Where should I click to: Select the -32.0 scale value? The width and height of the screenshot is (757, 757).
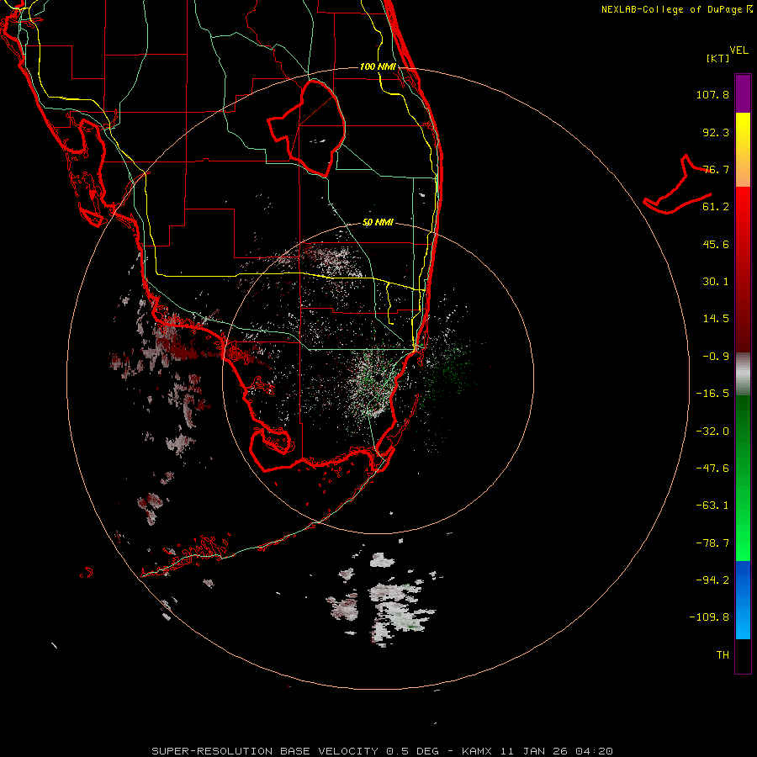tap(712, 431)
